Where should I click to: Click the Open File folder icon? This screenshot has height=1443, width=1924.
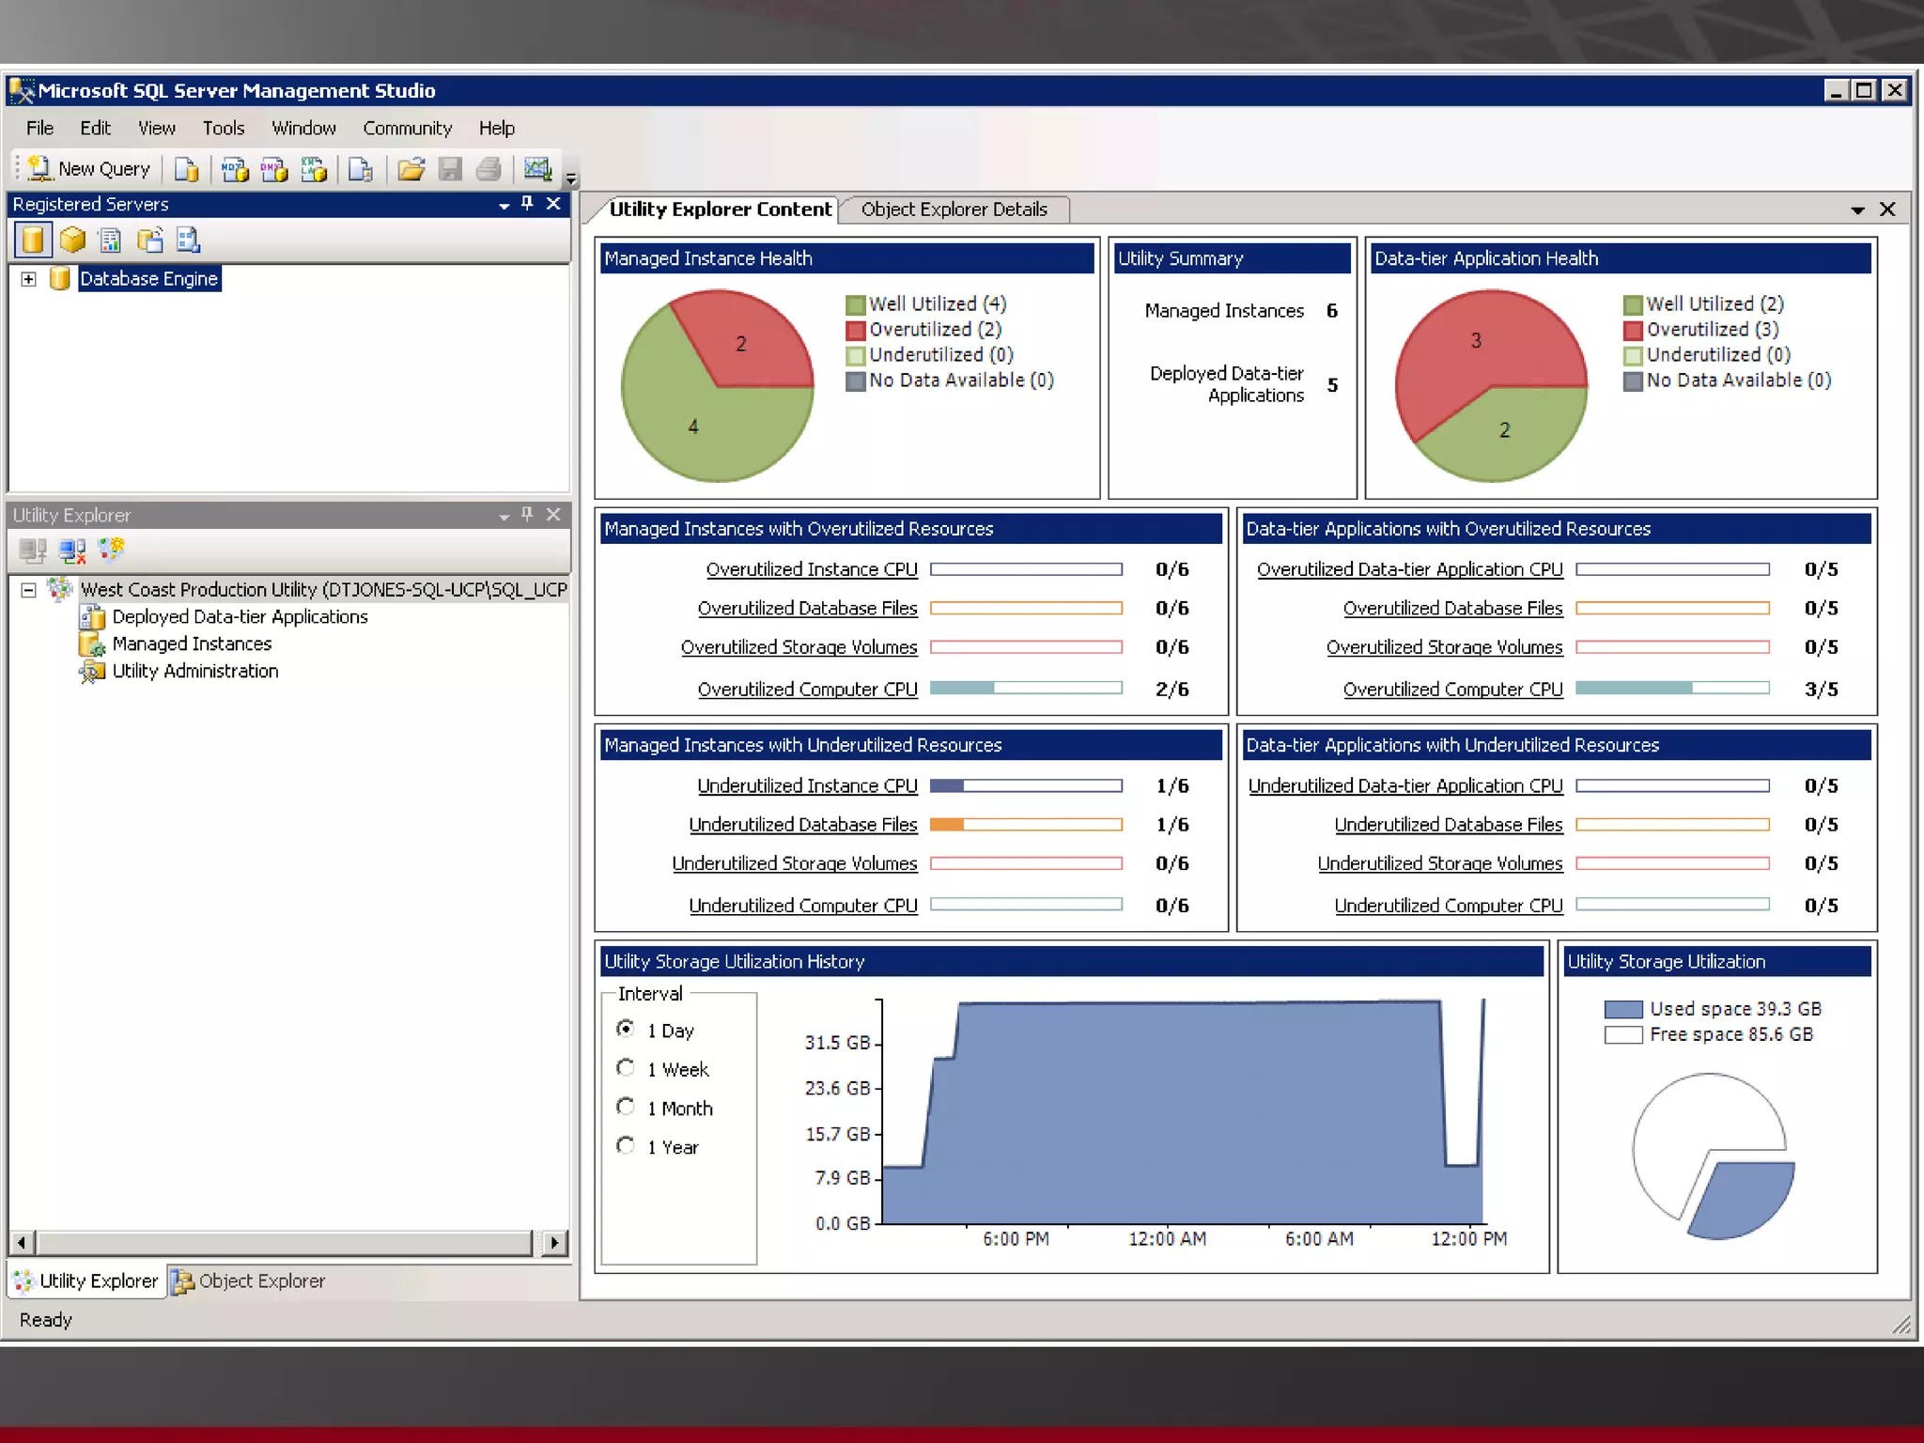click(411, 169)
